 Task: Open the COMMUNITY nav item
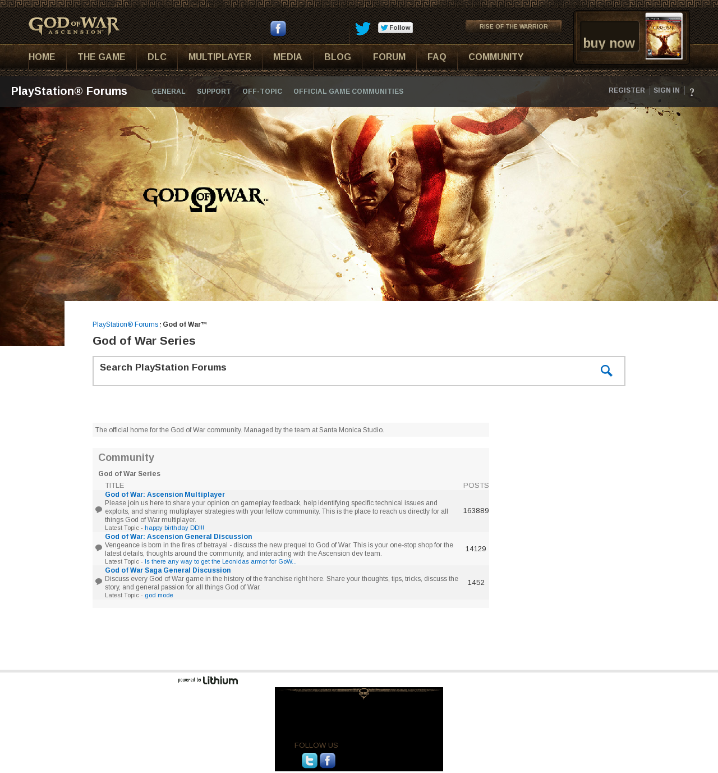[496, 57]
